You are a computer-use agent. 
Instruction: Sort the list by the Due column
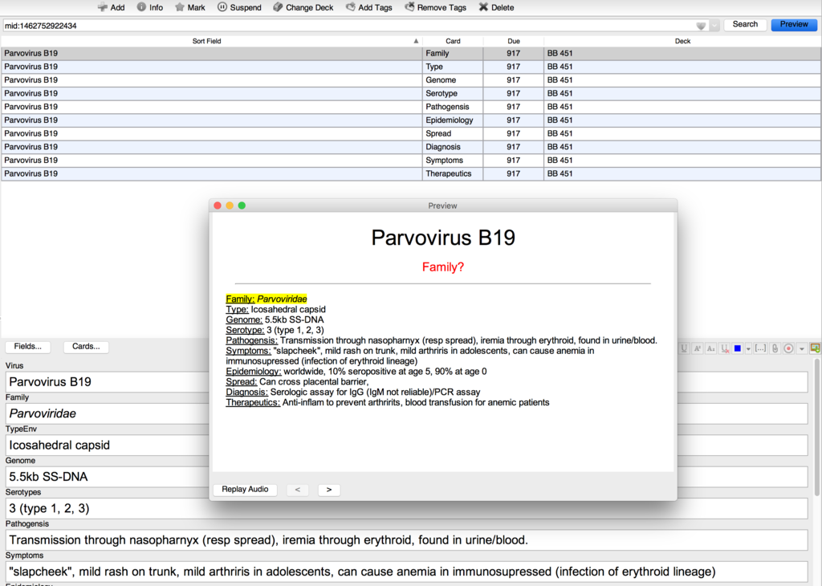tap(513, 41)
